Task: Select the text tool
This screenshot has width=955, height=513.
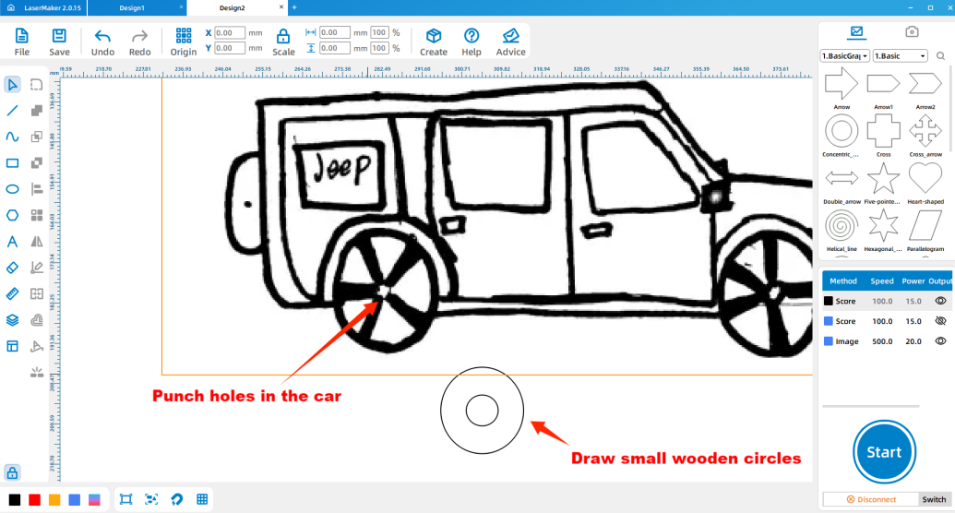Action: tap(12, 242)
